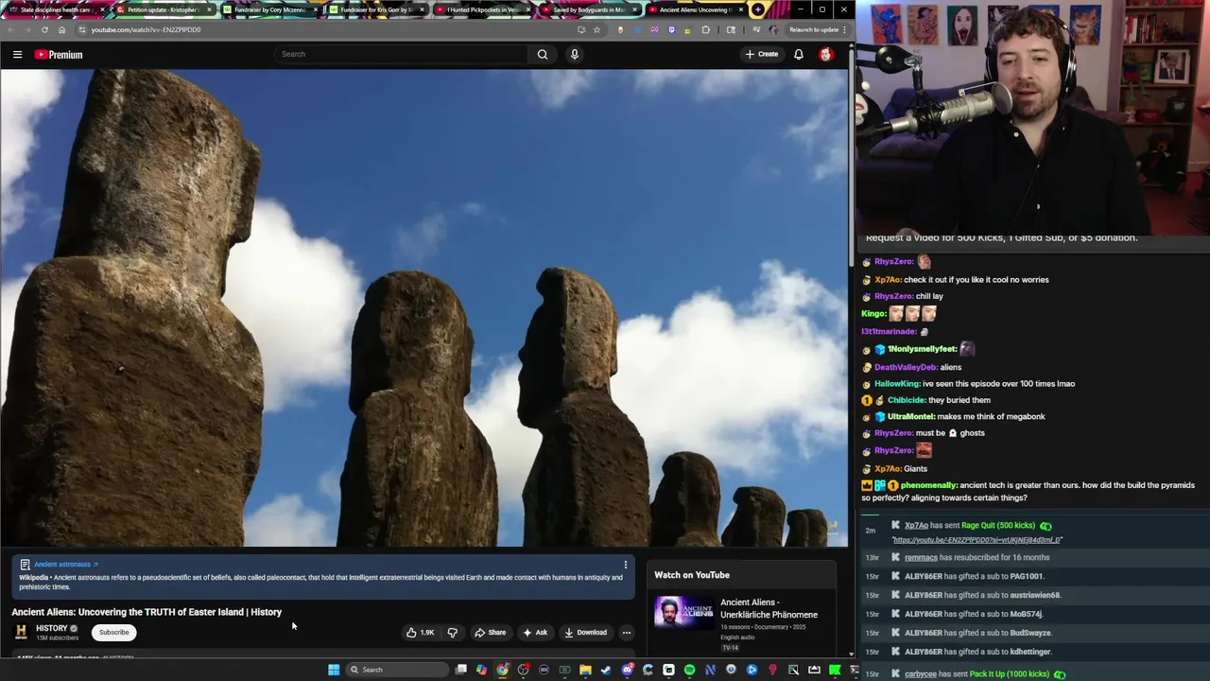Click ALBY86ER's gift to BudSwayze event

977,633
